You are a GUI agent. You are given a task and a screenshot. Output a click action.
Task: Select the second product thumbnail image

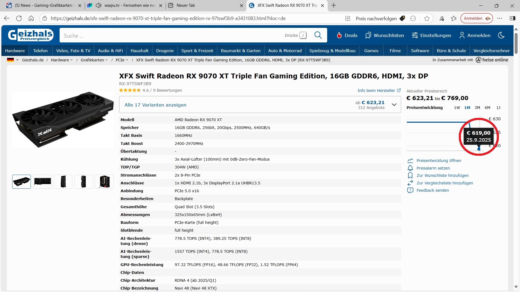coord(42,181)
